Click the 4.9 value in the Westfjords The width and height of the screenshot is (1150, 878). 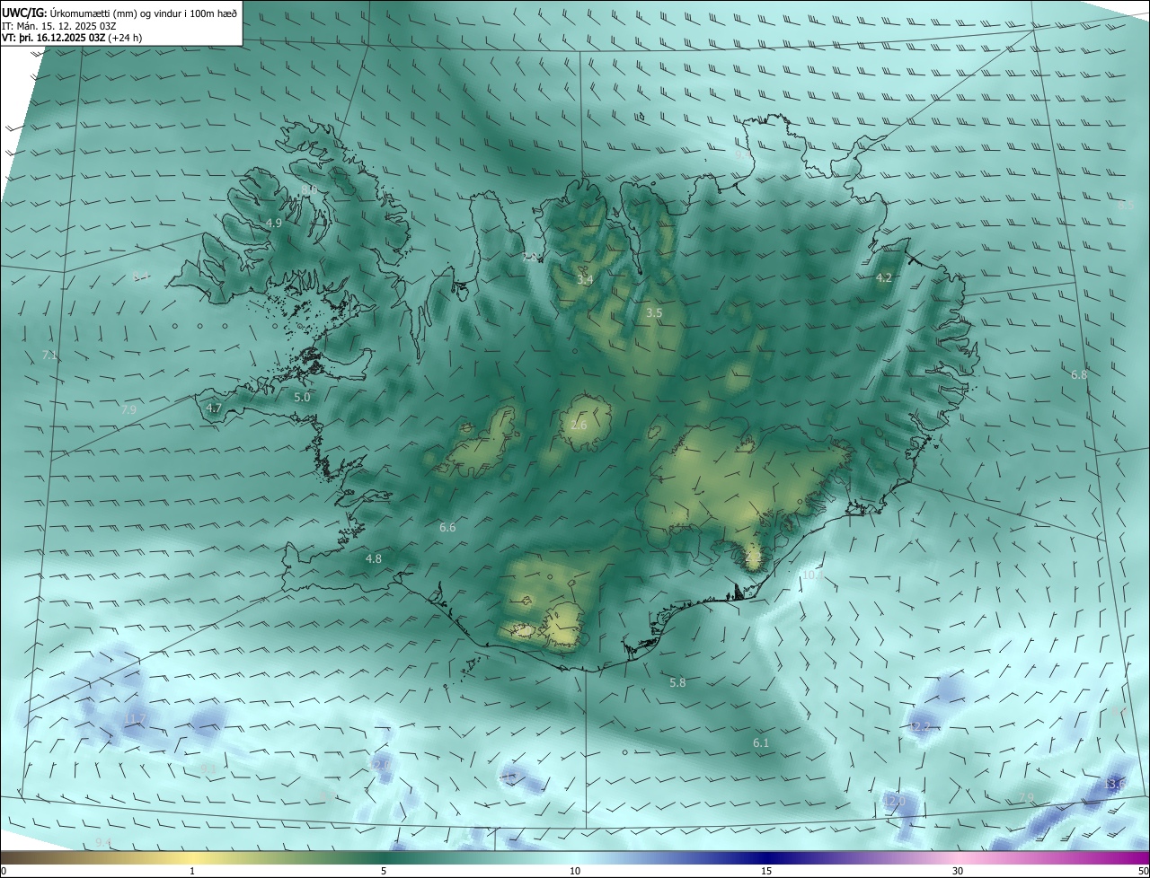(274, 223)
